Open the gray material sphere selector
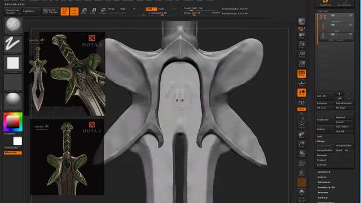Viewport: 361px width, 203px height. (x=13, y=101)
